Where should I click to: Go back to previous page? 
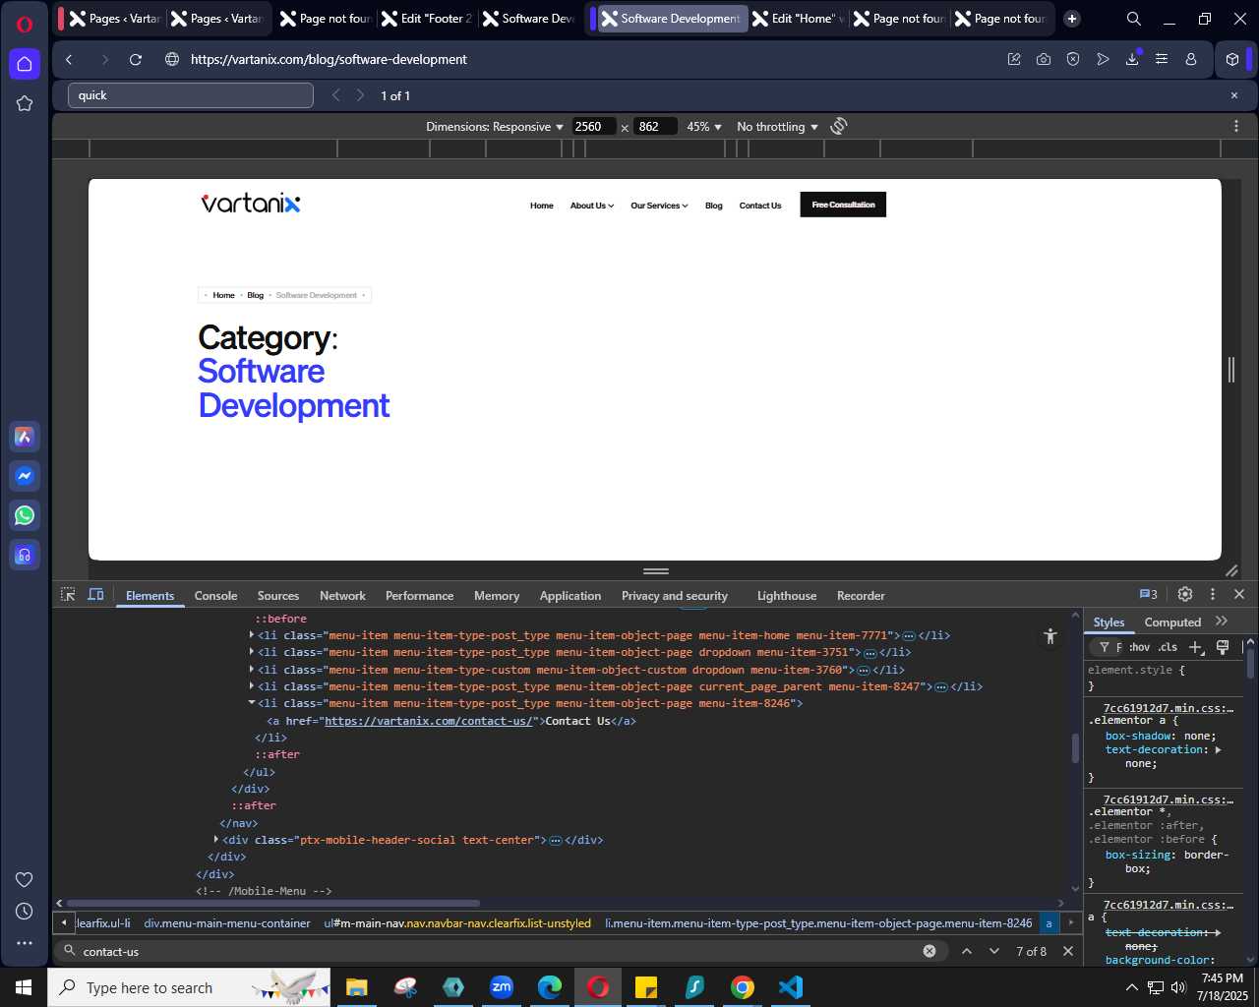pyautogui.click(x=69, y=59)
